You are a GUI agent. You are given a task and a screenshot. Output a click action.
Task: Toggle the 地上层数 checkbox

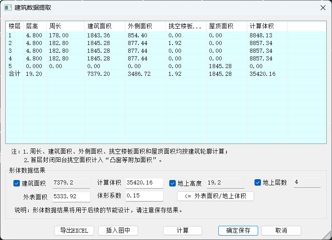(x=258, y=183)
